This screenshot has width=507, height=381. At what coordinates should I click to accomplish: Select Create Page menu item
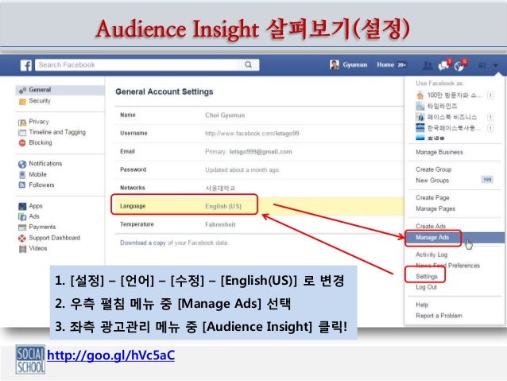(x=432, y=198)
